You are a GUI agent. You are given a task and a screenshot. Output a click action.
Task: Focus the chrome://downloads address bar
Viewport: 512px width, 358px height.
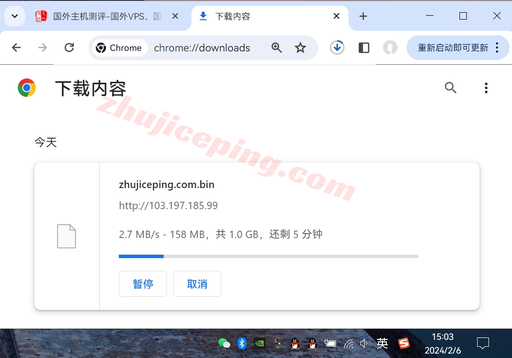click(202, 48)
